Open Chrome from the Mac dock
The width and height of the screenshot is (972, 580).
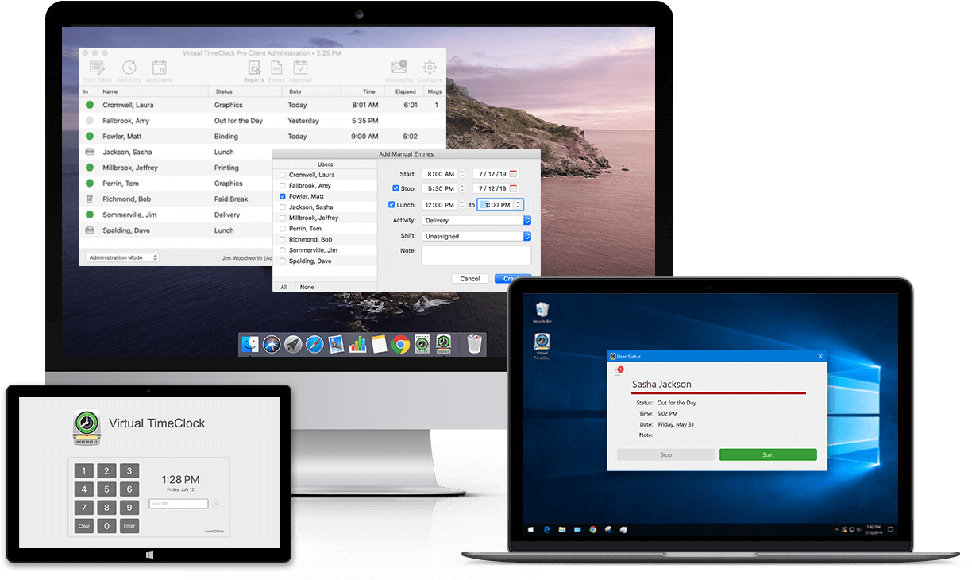coord(400,344)
